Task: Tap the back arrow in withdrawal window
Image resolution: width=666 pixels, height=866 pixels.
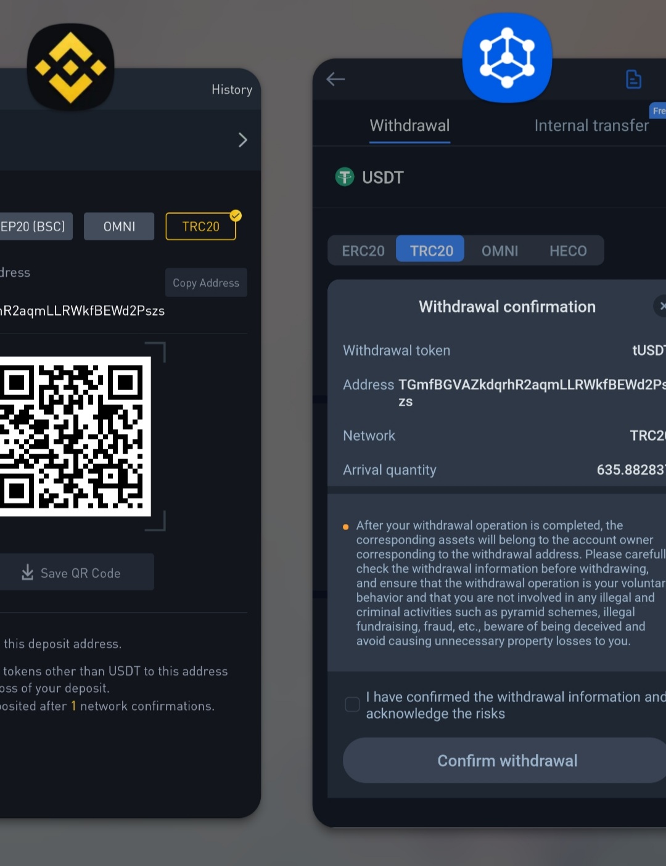Action: pos(335,79)
